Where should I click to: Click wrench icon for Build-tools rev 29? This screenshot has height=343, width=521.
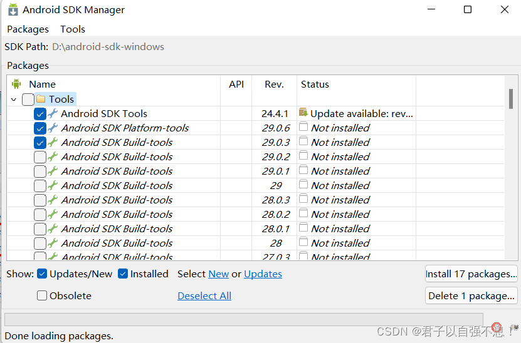coord(53,185)
